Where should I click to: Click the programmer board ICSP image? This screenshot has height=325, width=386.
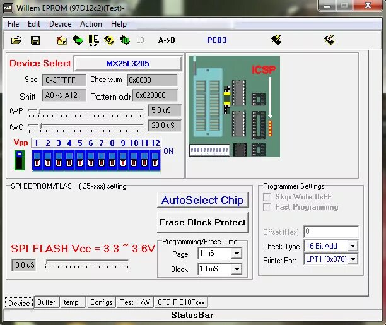tap(234, 106)
